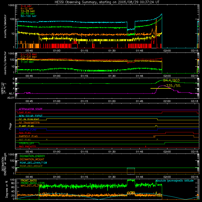202x202 pixels.
Task: Click the 0.1-0.3 MeV legend label
Action: [x=29, y=54]
